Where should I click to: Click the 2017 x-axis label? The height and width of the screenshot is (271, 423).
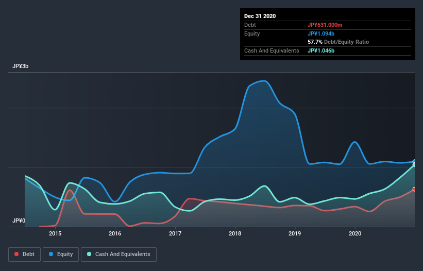click(175, 233)
